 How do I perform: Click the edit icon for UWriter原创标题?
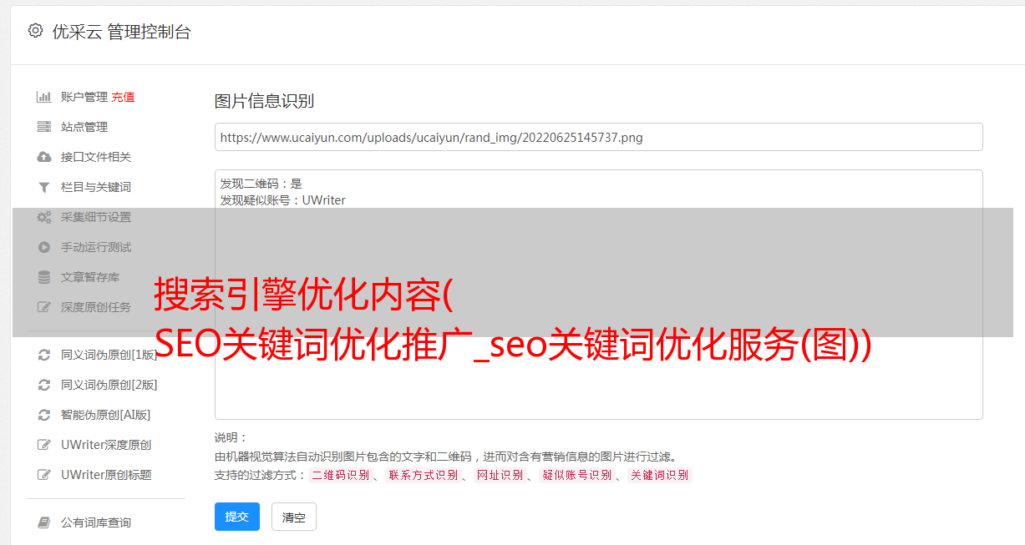point(44,475)
